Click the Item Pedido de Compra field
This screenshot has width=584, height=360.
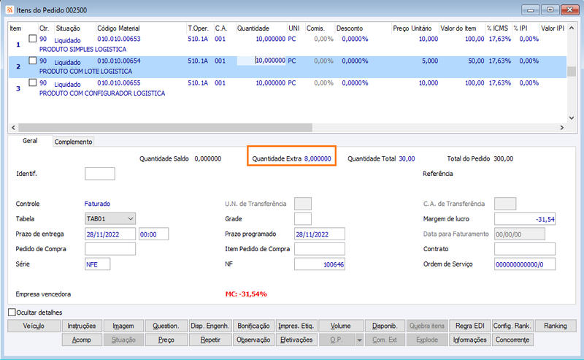point(320,249)
